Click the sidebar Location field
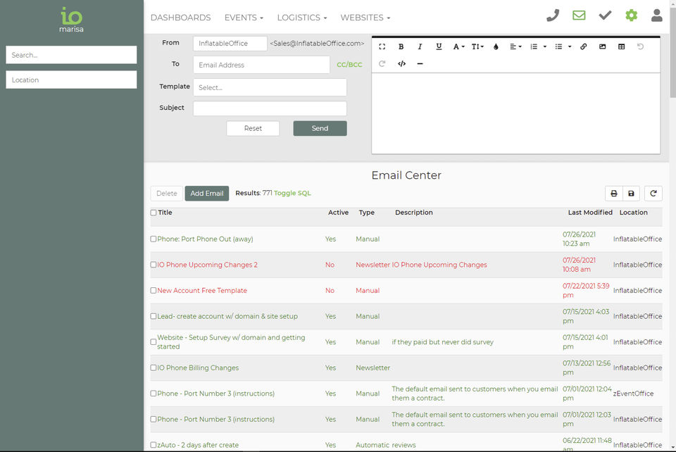 71,80
